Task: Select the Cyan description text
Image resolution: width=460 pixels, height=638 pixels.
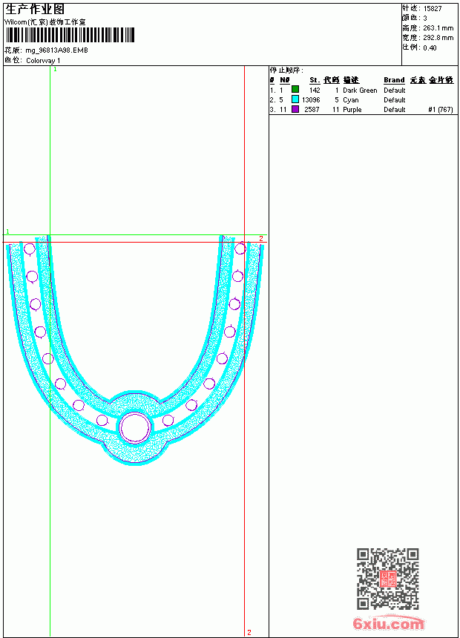Action: 350,99
